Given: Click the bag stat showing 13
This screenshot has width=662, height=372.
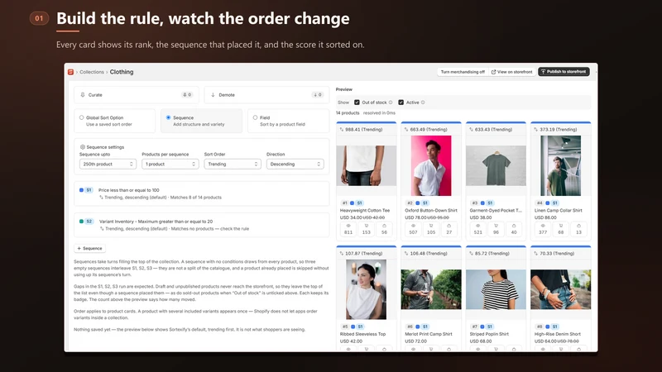Looking at the screenshot, I should (x=578, y=229).
